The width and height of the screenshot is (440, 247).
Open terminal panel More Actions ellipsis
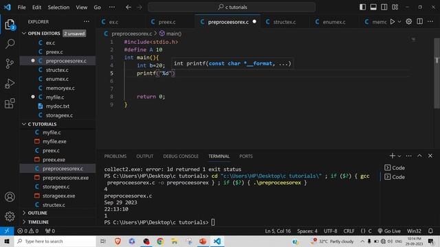[408, 156]
